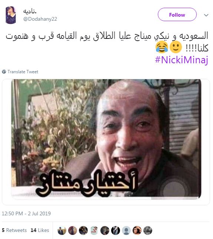This screenshot has width=213, height=239.
Task: Open the eighth liker woman's portrait avatar
Action: [137, 230]
